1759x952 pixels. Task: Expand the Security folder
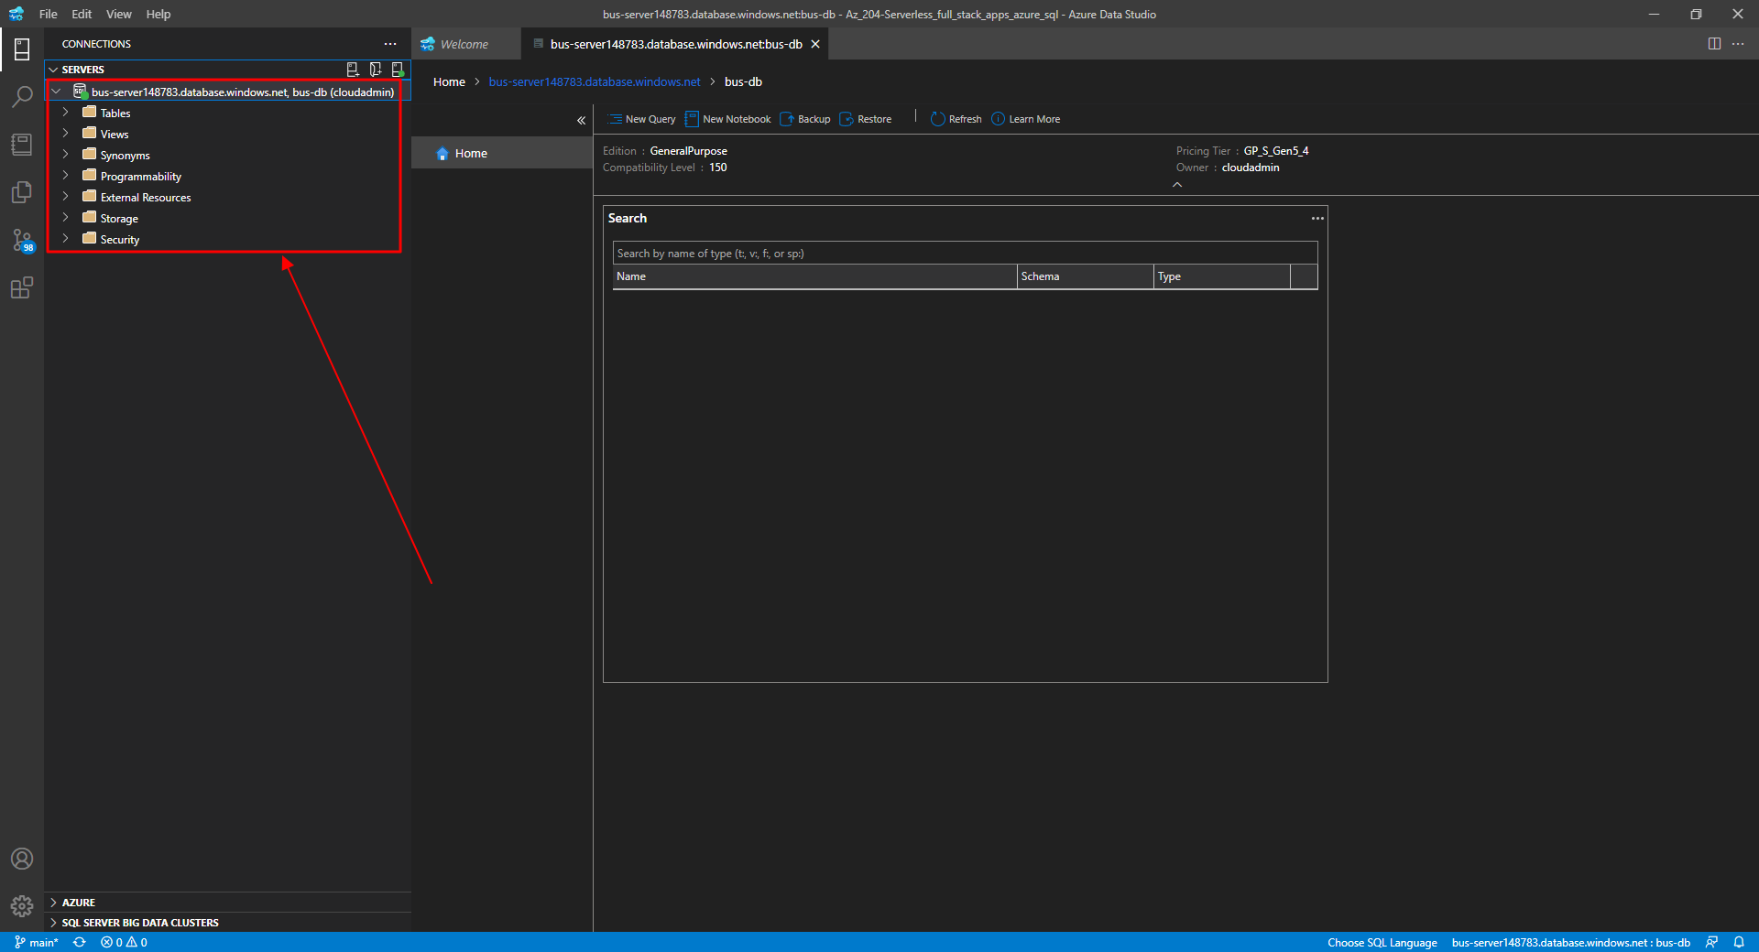tap(65, 239)
